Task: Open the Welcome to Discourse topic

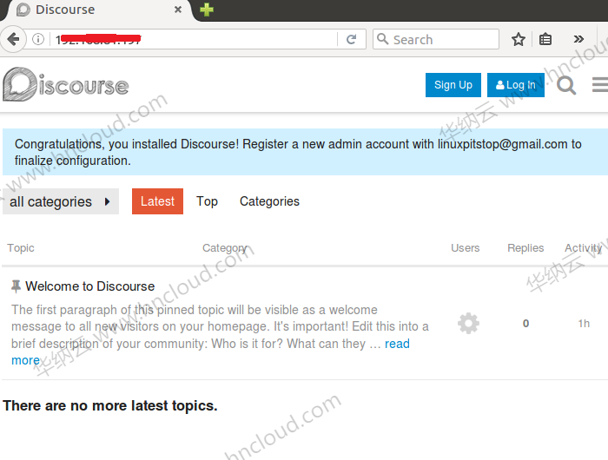Action: coord(90,286)
